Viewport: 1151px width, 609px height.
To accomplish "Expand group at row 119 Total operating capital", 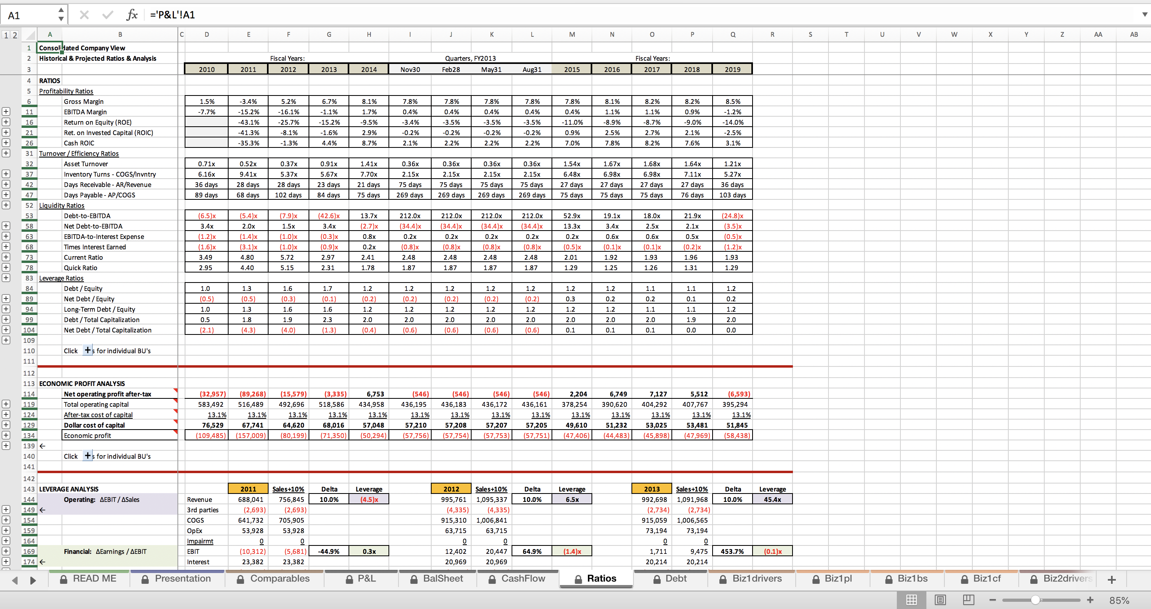I will [x=6, y=404].
